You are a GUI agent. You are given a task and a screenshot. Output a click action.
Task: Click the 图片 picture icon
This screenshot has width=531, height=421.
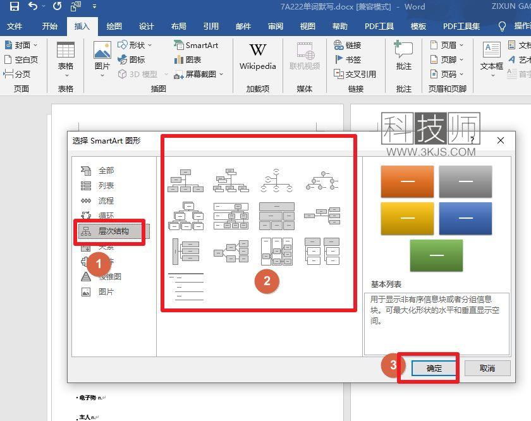(102, 50)
